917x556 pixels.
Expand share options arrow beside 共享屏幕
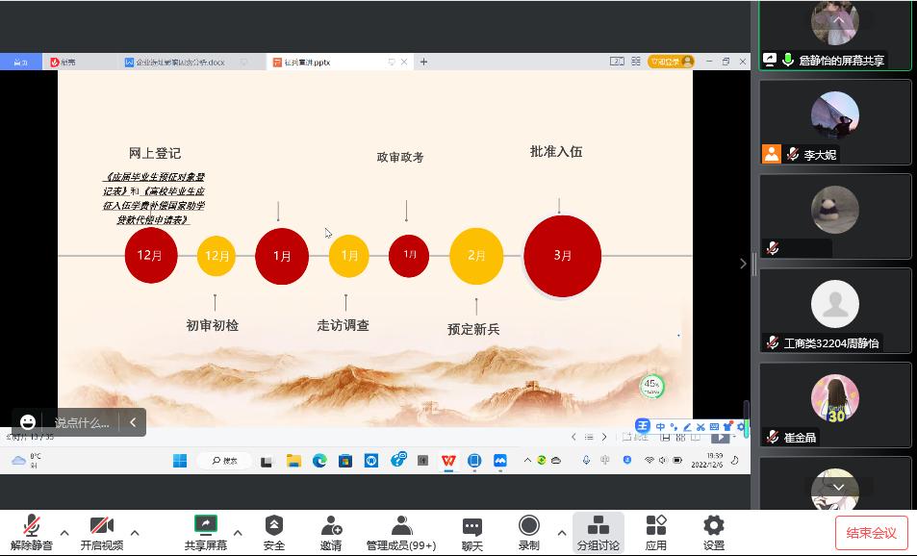pos(238,532)
